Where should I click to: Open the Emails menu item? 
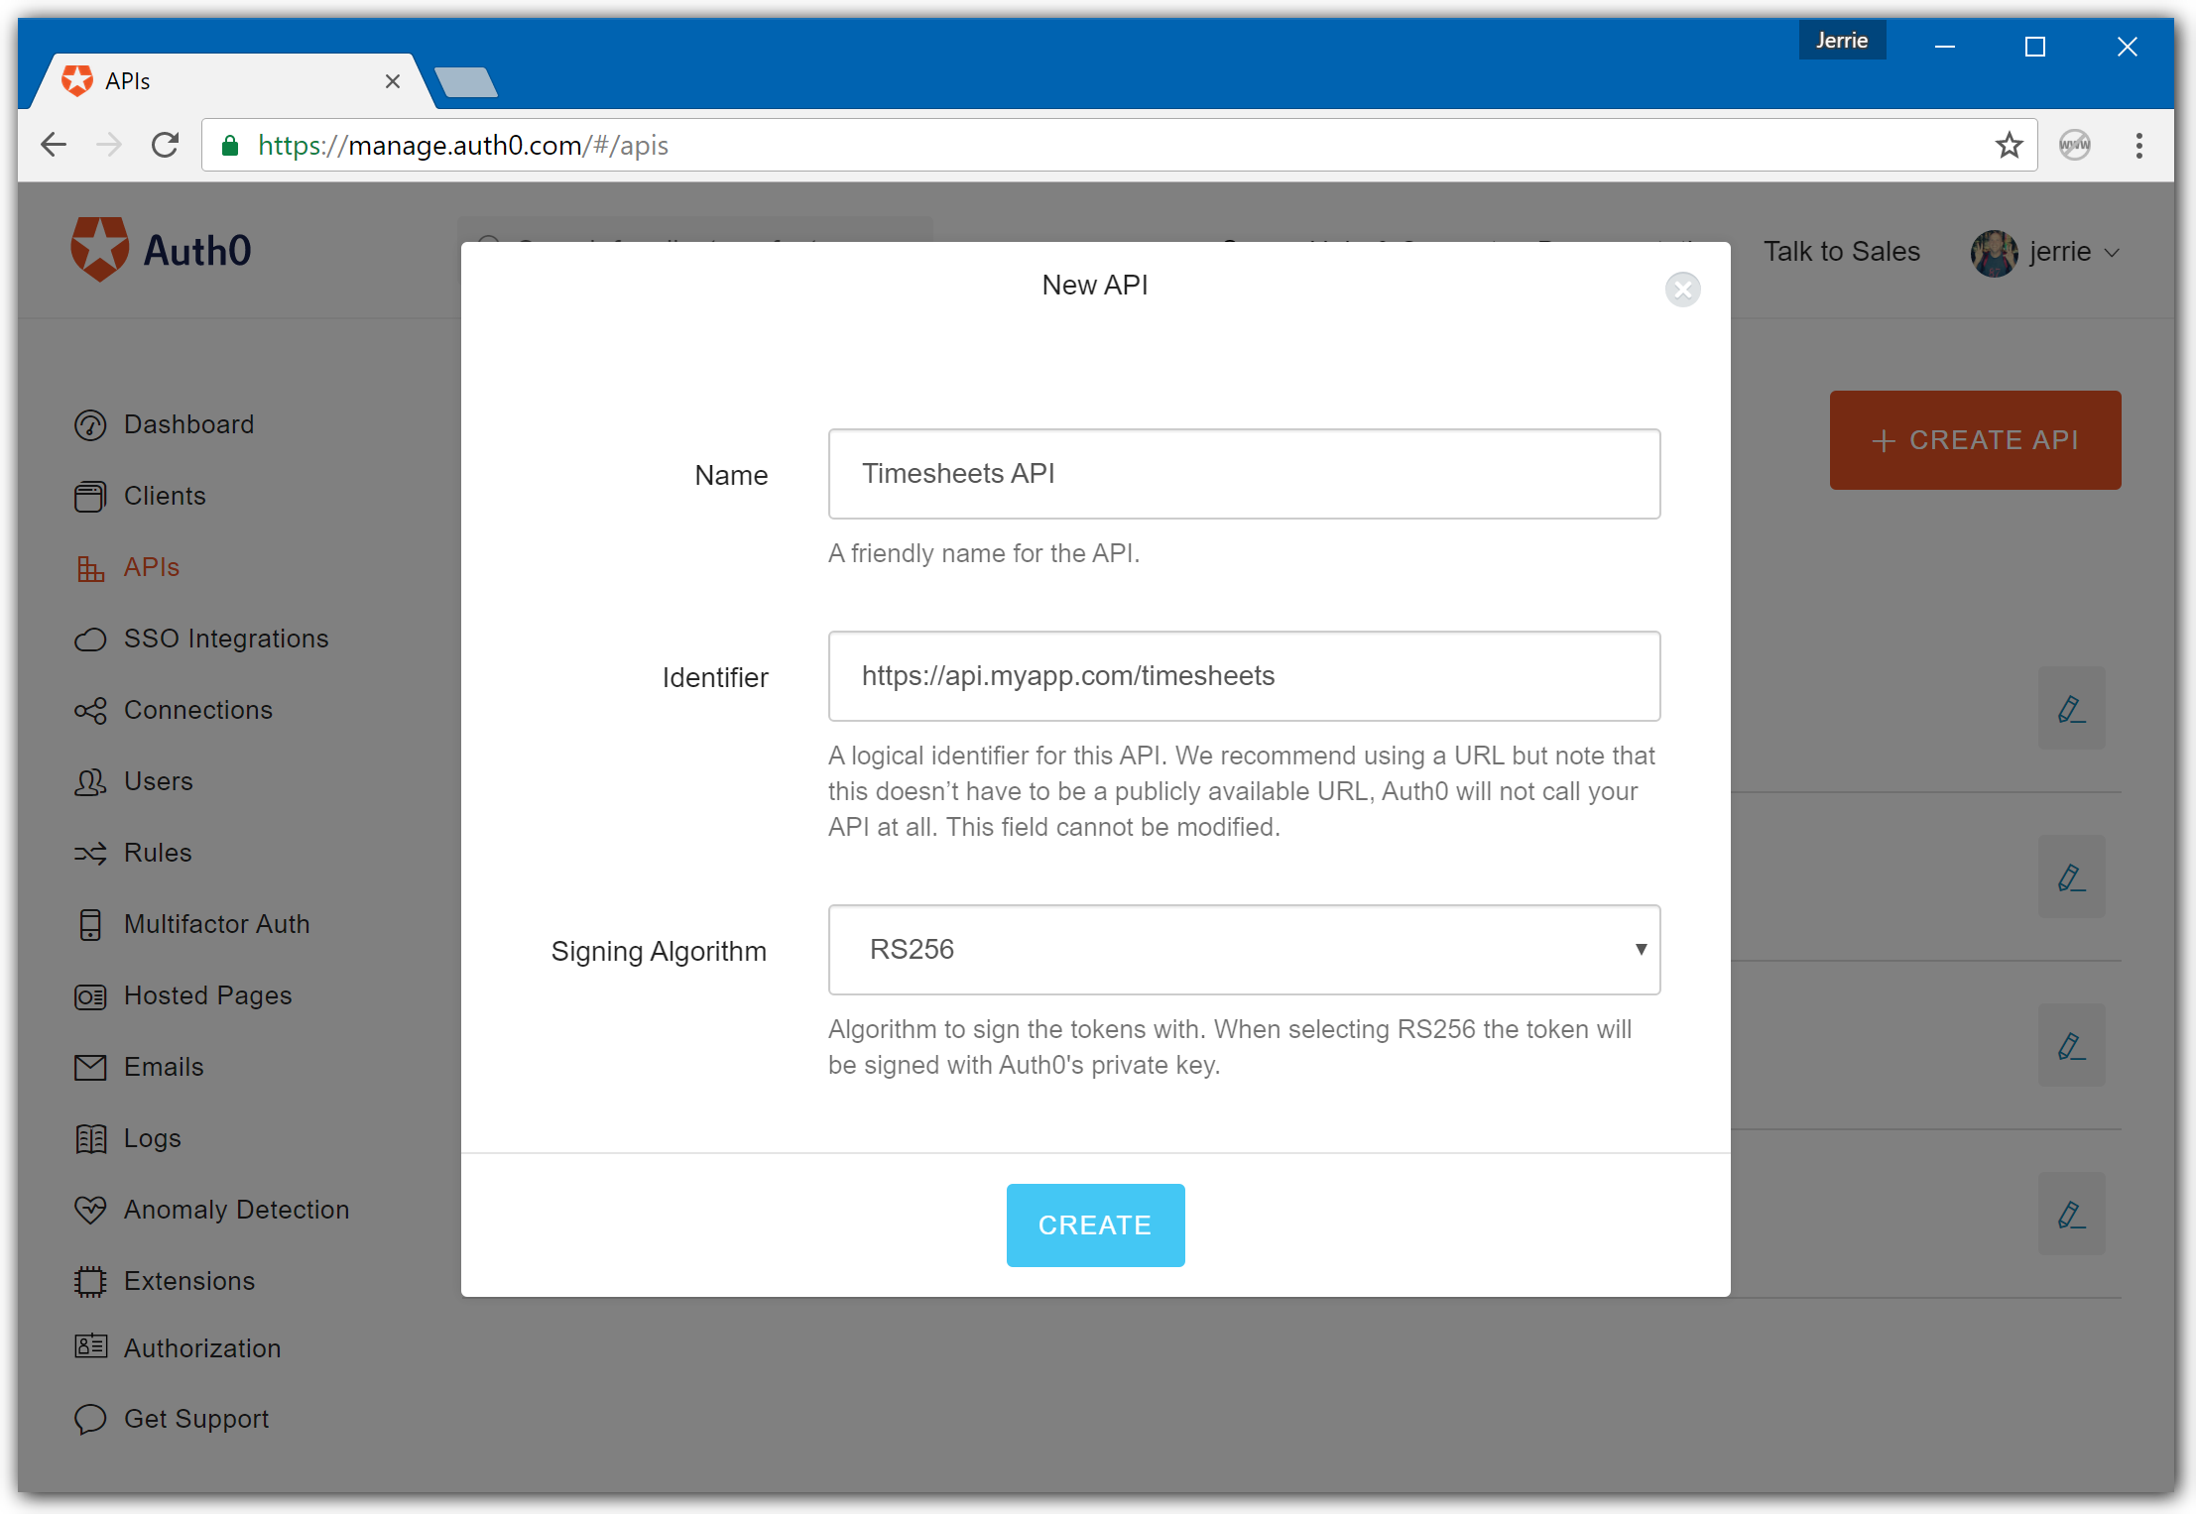[164, 1068]
